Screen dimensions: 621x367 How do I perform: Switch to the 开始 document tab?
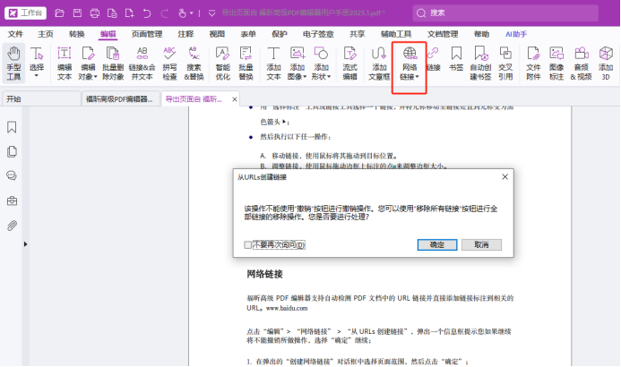(41, 98)
